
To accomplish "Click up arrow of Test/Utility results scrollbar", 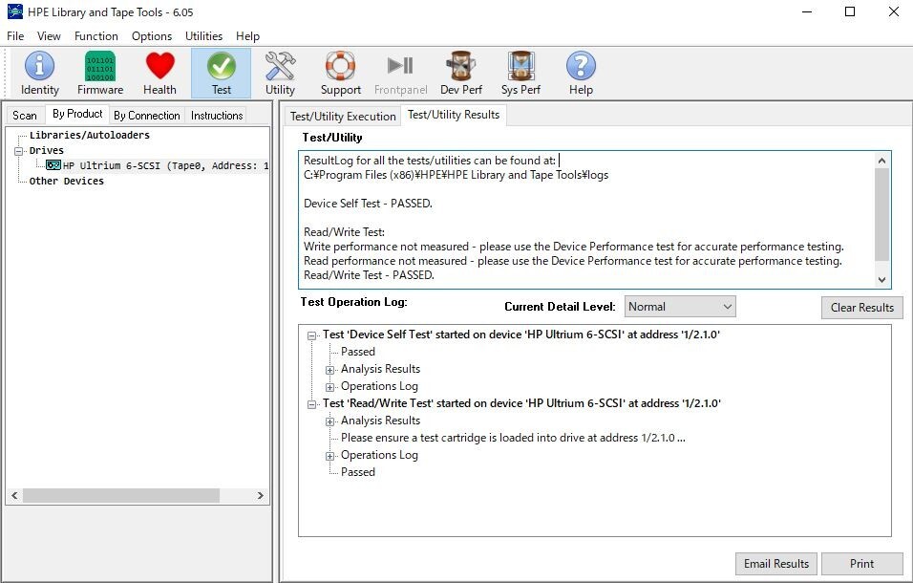I will (x=881, y=161).
